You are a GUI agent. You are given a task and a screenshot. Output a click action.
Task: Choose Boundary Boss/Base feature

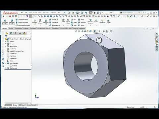23,25
